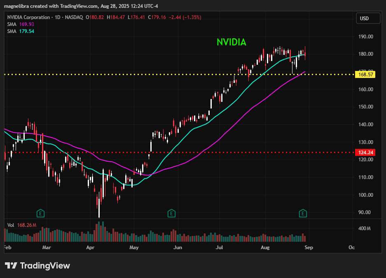Click the close value C179.16
The image size is (386, 278).
[157, 17]
